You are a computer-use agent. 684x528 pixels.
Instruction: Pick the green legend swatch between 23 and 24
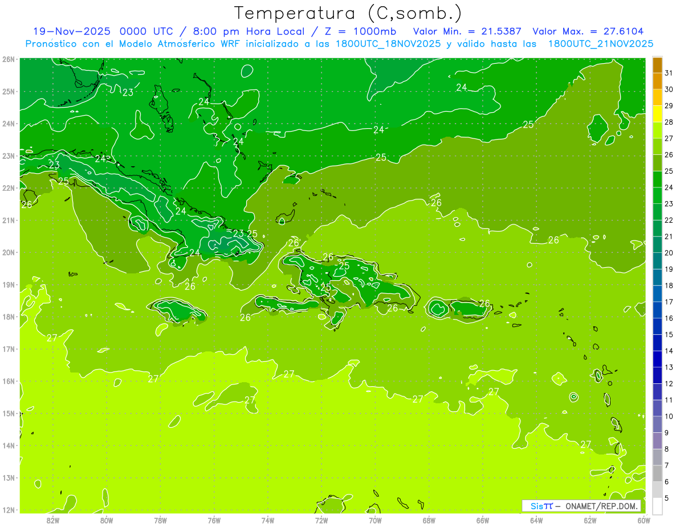[657, 195]
